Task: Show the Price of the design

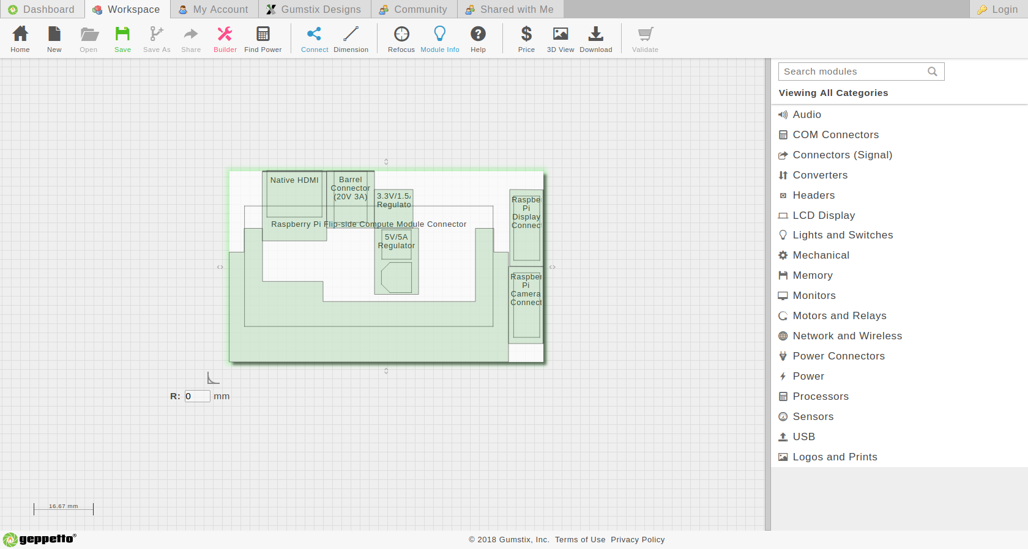Action: tap(526, 39)
